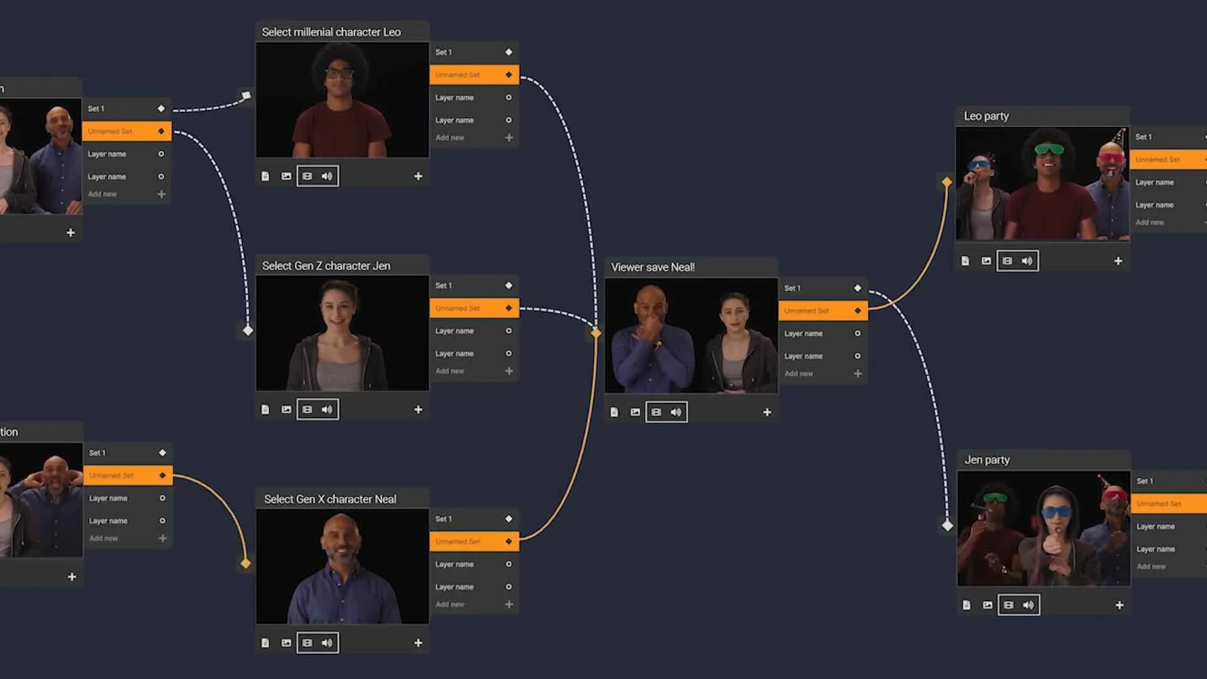Select video icon on Viewer save Neal! node

click(x=656, y=412)
